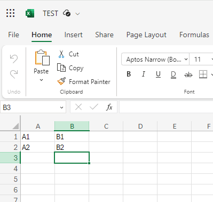The width and height of the screenshot is (213, 202).
Task: Toggle Underline formatting
Action: 158,74
